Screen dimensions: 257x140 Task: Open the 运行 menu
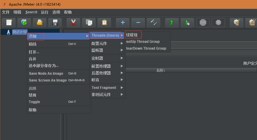tap(45, 12)
